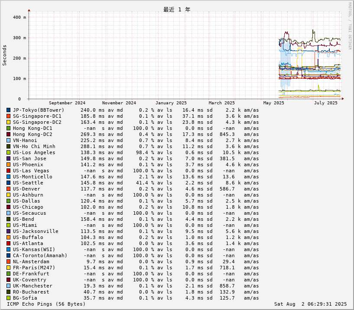Click the September 2024 x-axis label

67,103
